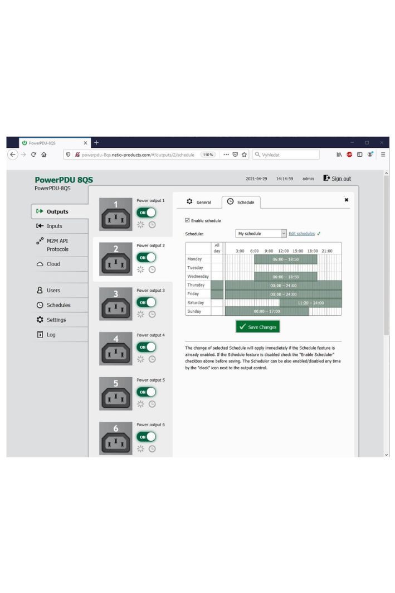Click the clock scheduler icon under output 4
Image resolution: width=395 pixels, height=593 pixels.
click(x=152, y=359)
